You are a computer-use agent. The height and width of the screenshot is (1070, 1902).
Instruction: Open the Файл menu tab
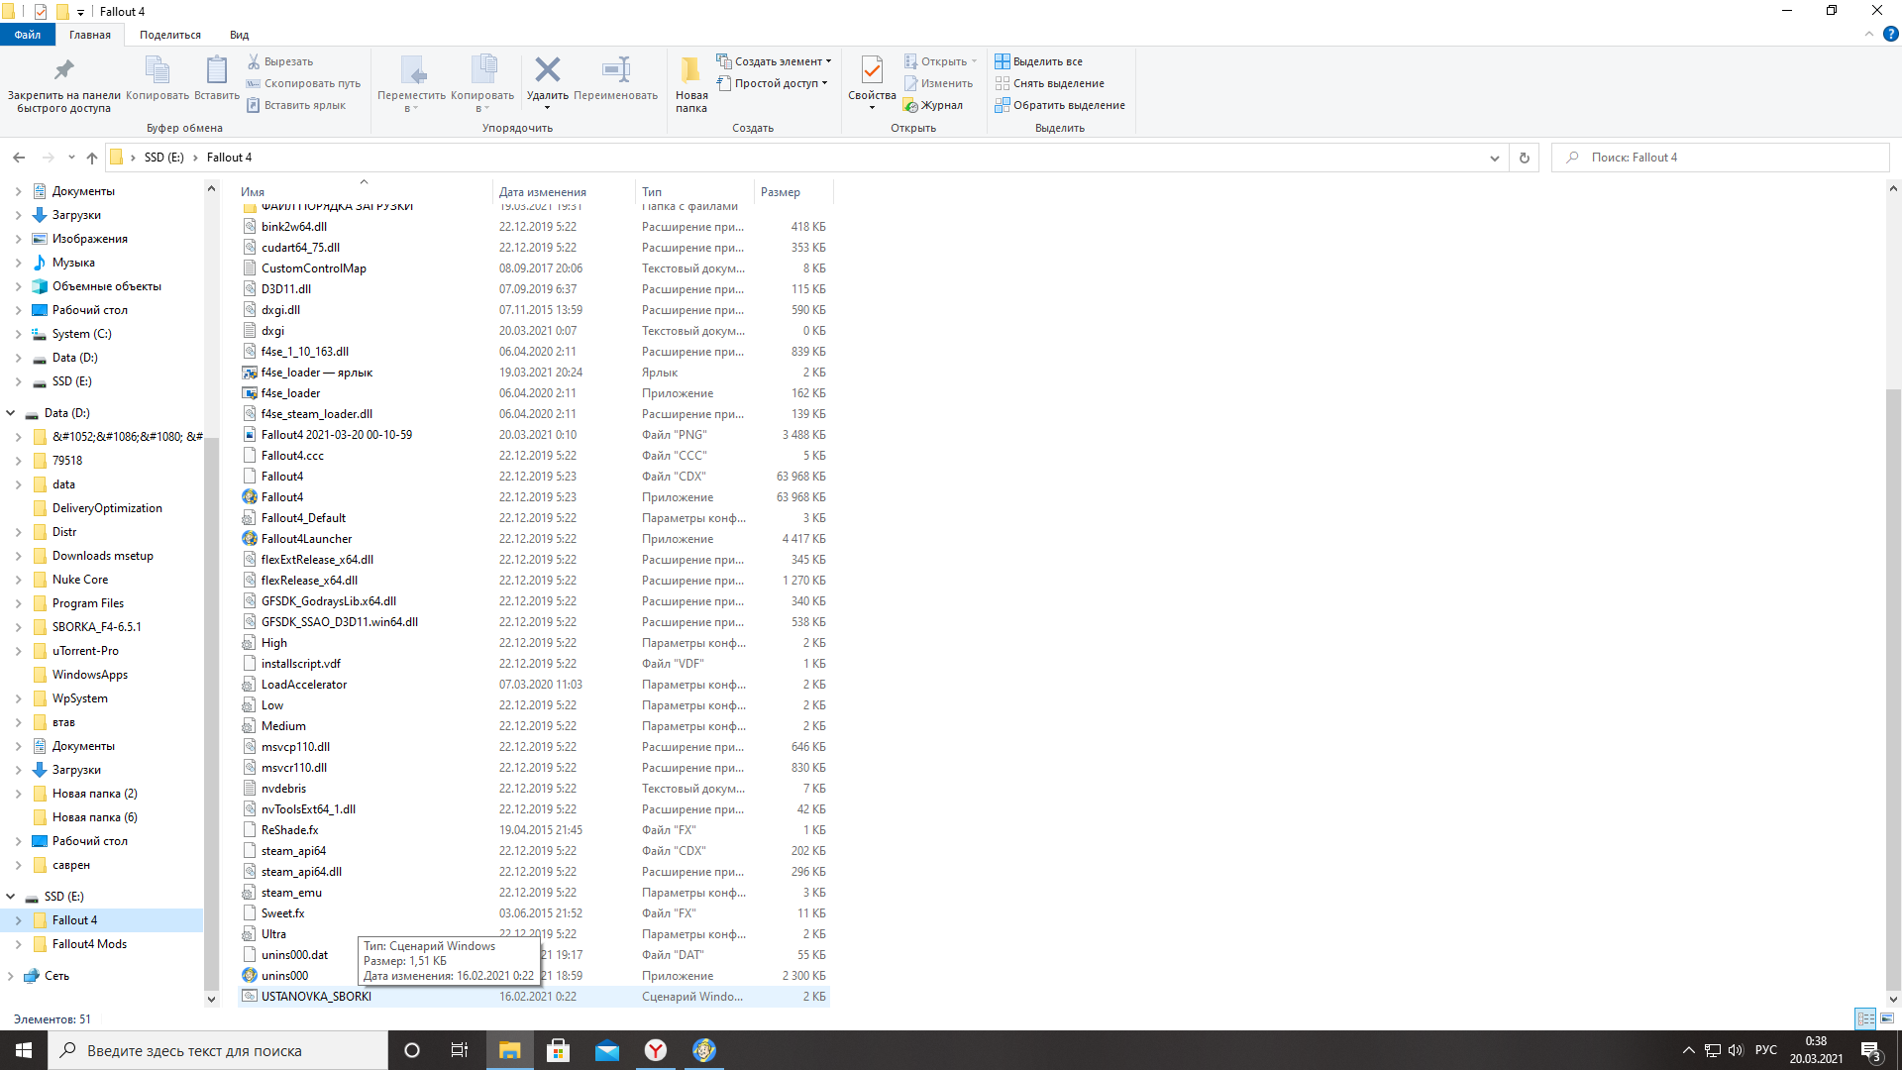pos(27,35)
